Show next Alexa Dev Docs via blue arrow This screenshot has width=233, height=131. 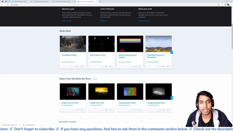pos(171,98)
